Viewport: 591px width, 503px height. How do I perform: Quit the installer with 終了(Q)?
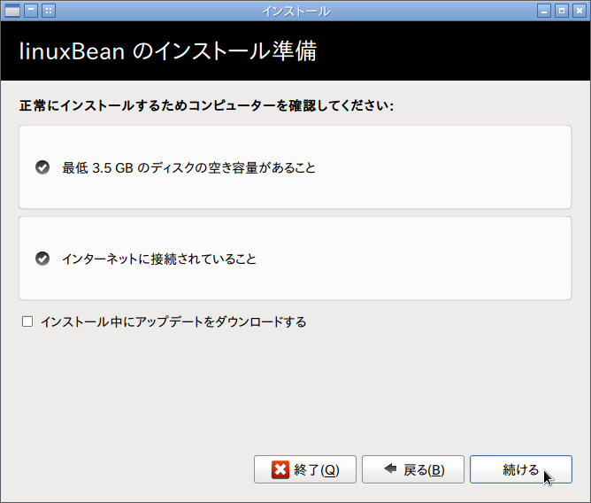click(305, 469)
